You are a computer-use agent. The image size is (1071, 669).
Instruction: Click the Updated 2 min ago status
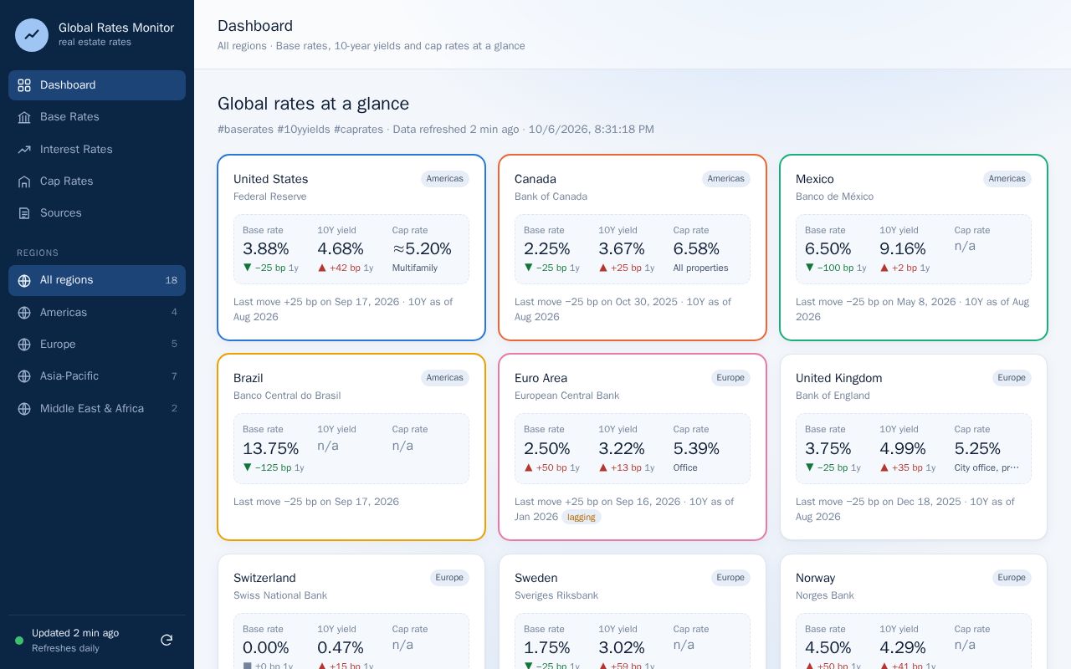pyautogui.click(x=75, y=633)
